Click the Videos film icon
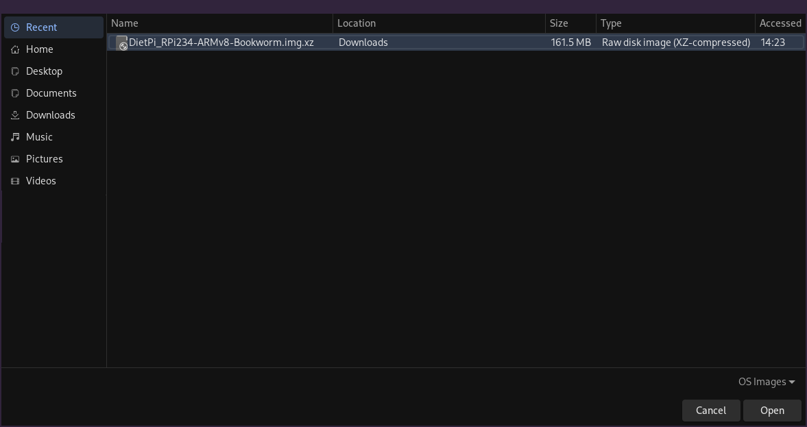Image resolution: width=807 pixels, height=427 pixels. 16,181
